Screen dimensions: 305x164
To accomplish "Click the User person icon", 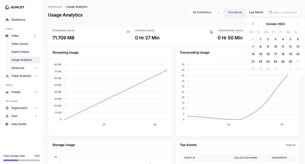I will pos(7,116).
